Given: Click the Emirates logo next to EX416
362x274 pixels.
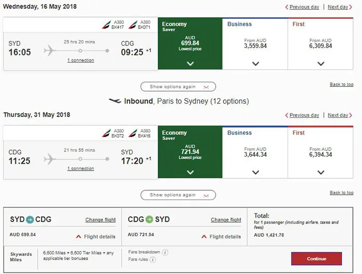Looking at the screenshot, I should 134,133.
